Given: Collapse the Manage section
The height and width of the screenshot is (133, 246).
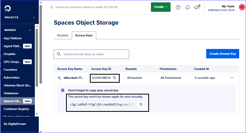Looking at the screenshot, I should click(30, 30).
